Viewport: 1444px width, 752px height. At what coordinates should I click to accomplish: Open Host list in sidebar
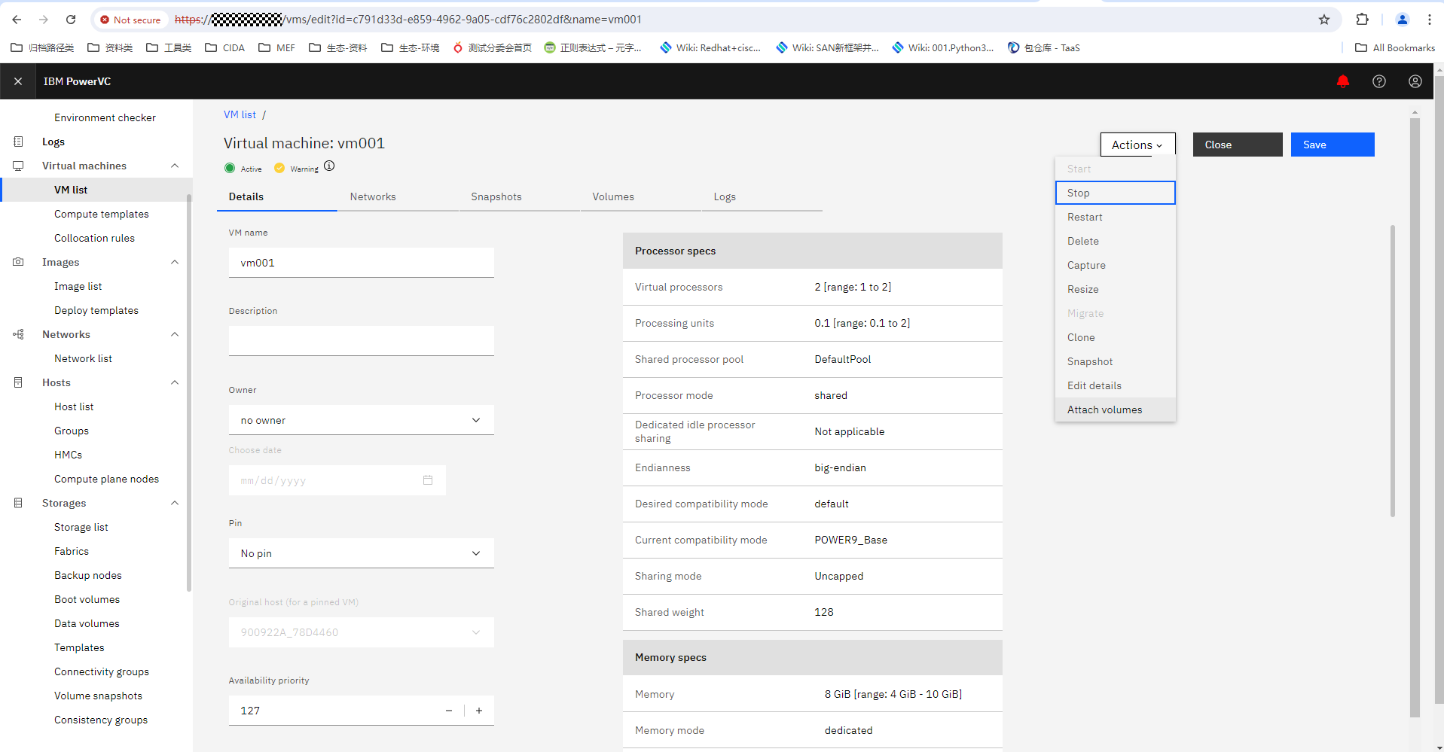[74, 406]
